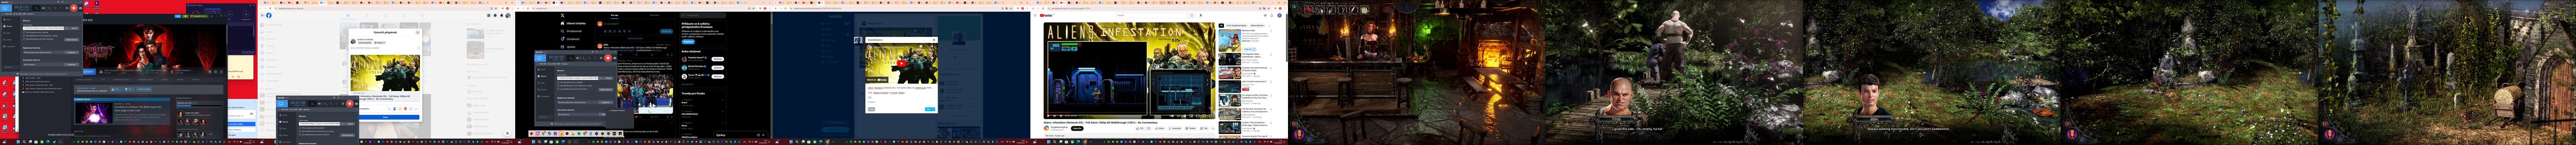The width and height of the screenshot is (2576, 145).
Task: Click the red record button on the recorder over X
Action: coord(608,58)
